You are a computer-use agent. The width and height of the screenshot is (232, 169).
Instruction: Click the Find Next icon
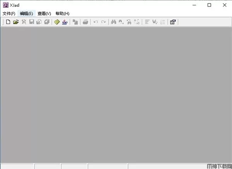[121, 22]
